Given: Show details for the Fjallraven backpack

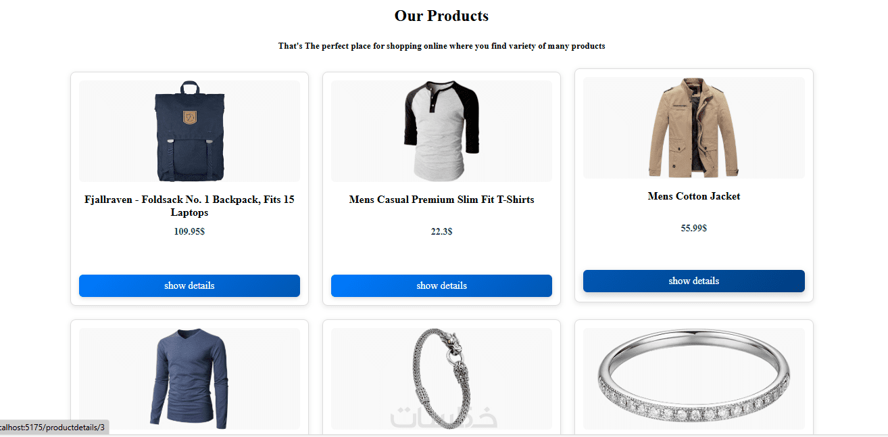Looking at the screenshot, I should pos(189,285).
